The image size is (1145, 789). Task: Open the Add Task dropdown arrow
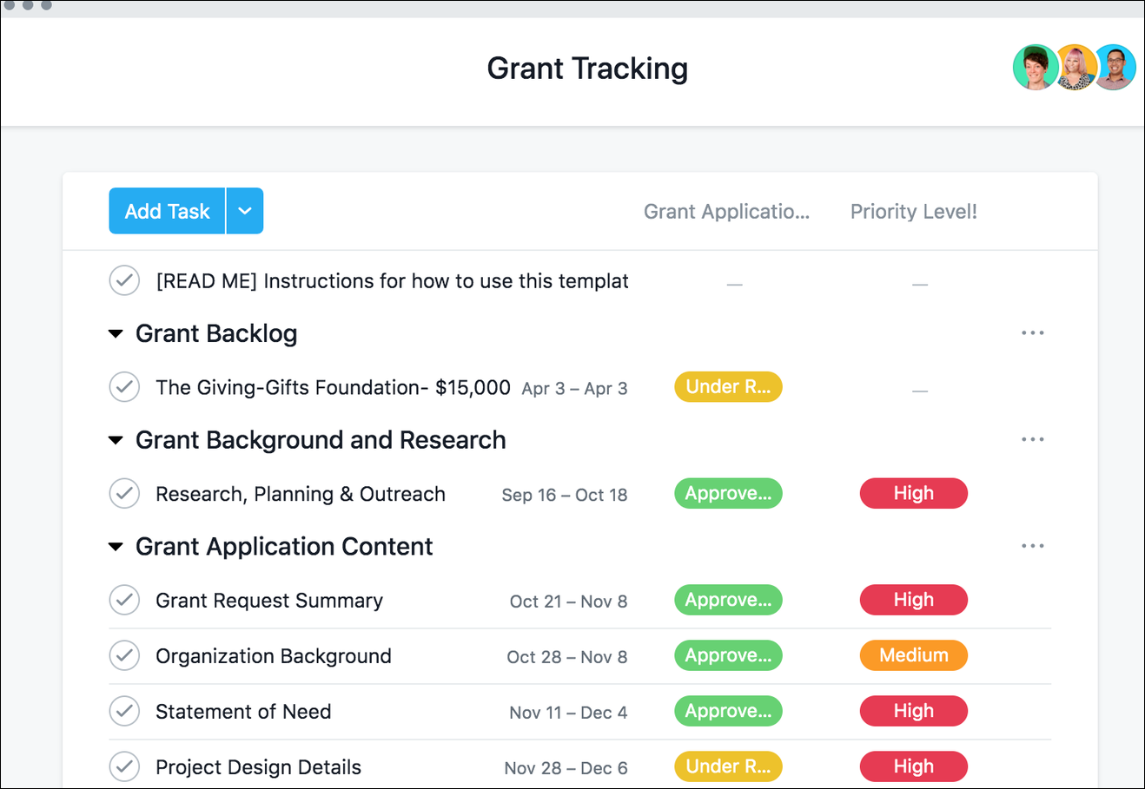[x=245, y=211]
